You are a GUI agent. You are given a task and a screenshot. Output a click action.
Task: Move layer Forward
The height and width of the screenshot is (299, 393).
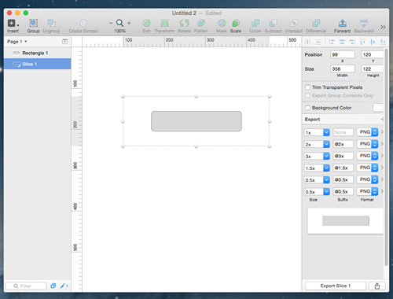[x=342, y=23]
